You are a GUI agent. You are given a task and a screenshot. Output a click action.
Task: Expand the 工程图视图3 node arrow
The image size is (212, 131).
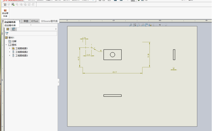[x=9, y=55]
